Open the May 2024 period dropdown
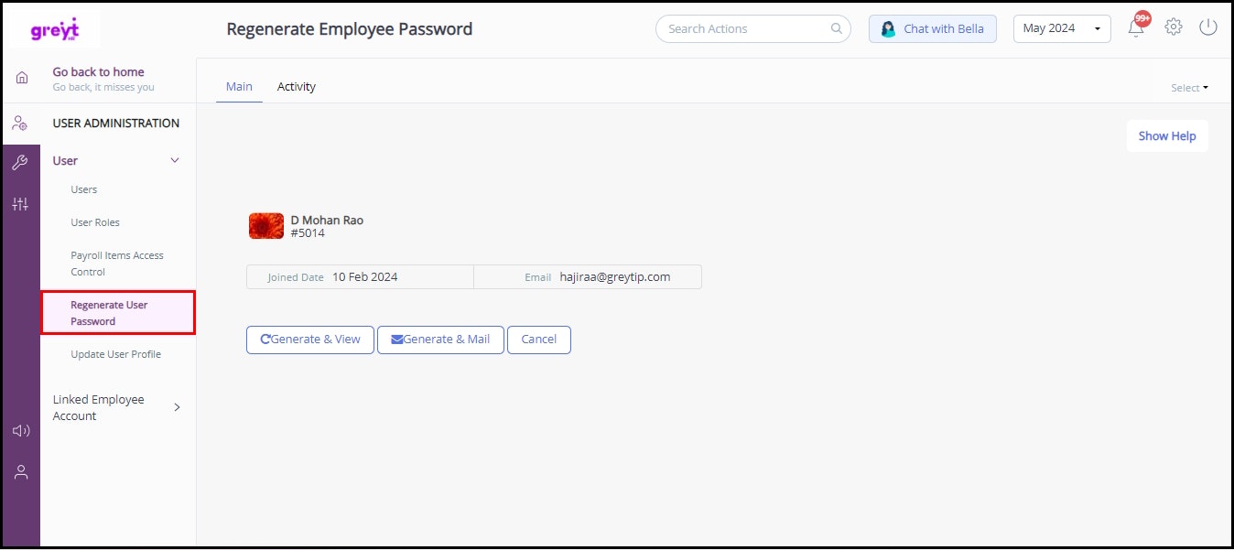 [1062, 28]
